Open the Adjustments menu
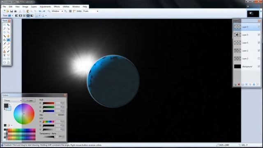The width and height of the screenshot is (263, 148). click(x=45, y=7)
